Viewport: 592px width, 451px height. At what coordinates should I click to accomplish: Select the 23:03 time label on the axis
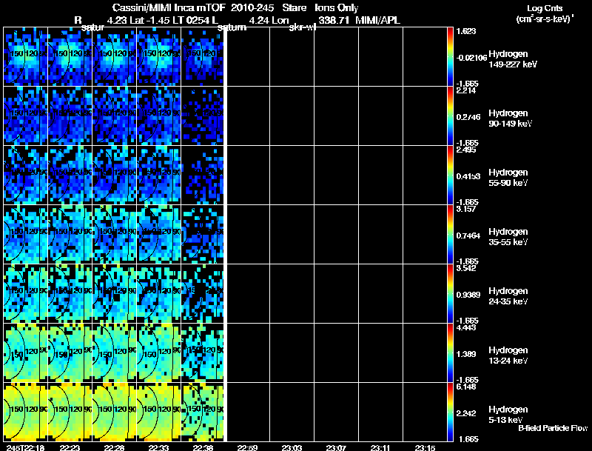point(292,447)
